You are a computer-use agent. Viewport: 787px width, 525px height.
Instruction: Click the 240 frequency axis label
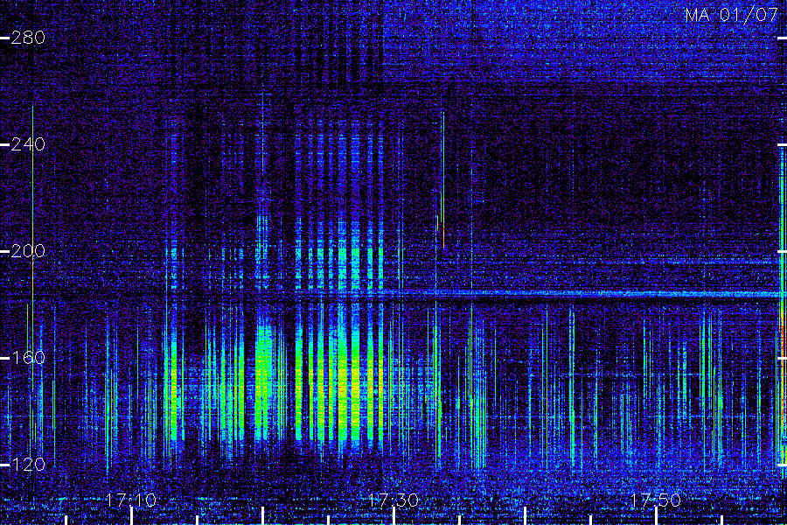coord(28,144)
